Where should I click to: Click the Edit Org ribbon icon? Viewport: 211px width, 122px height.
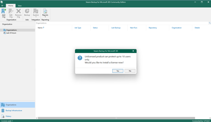[x=11, y=13]
